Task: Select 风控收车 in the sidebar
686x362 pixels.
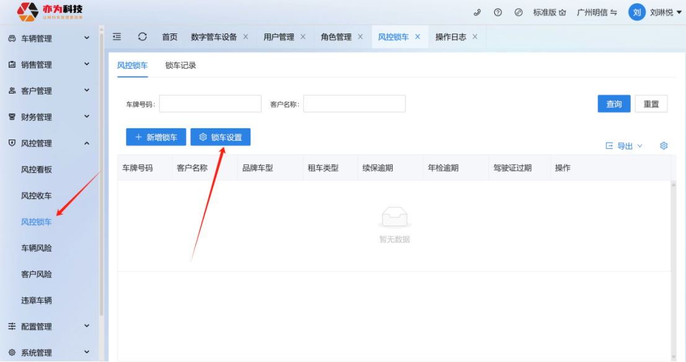Action: coord(37,195)
